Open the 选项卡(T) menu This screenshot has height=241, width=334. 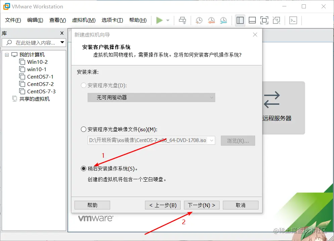tap(112, 20)
